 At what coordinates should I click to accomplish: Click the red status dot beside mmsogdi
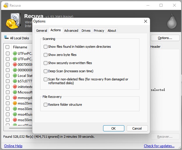pos(15,98)
